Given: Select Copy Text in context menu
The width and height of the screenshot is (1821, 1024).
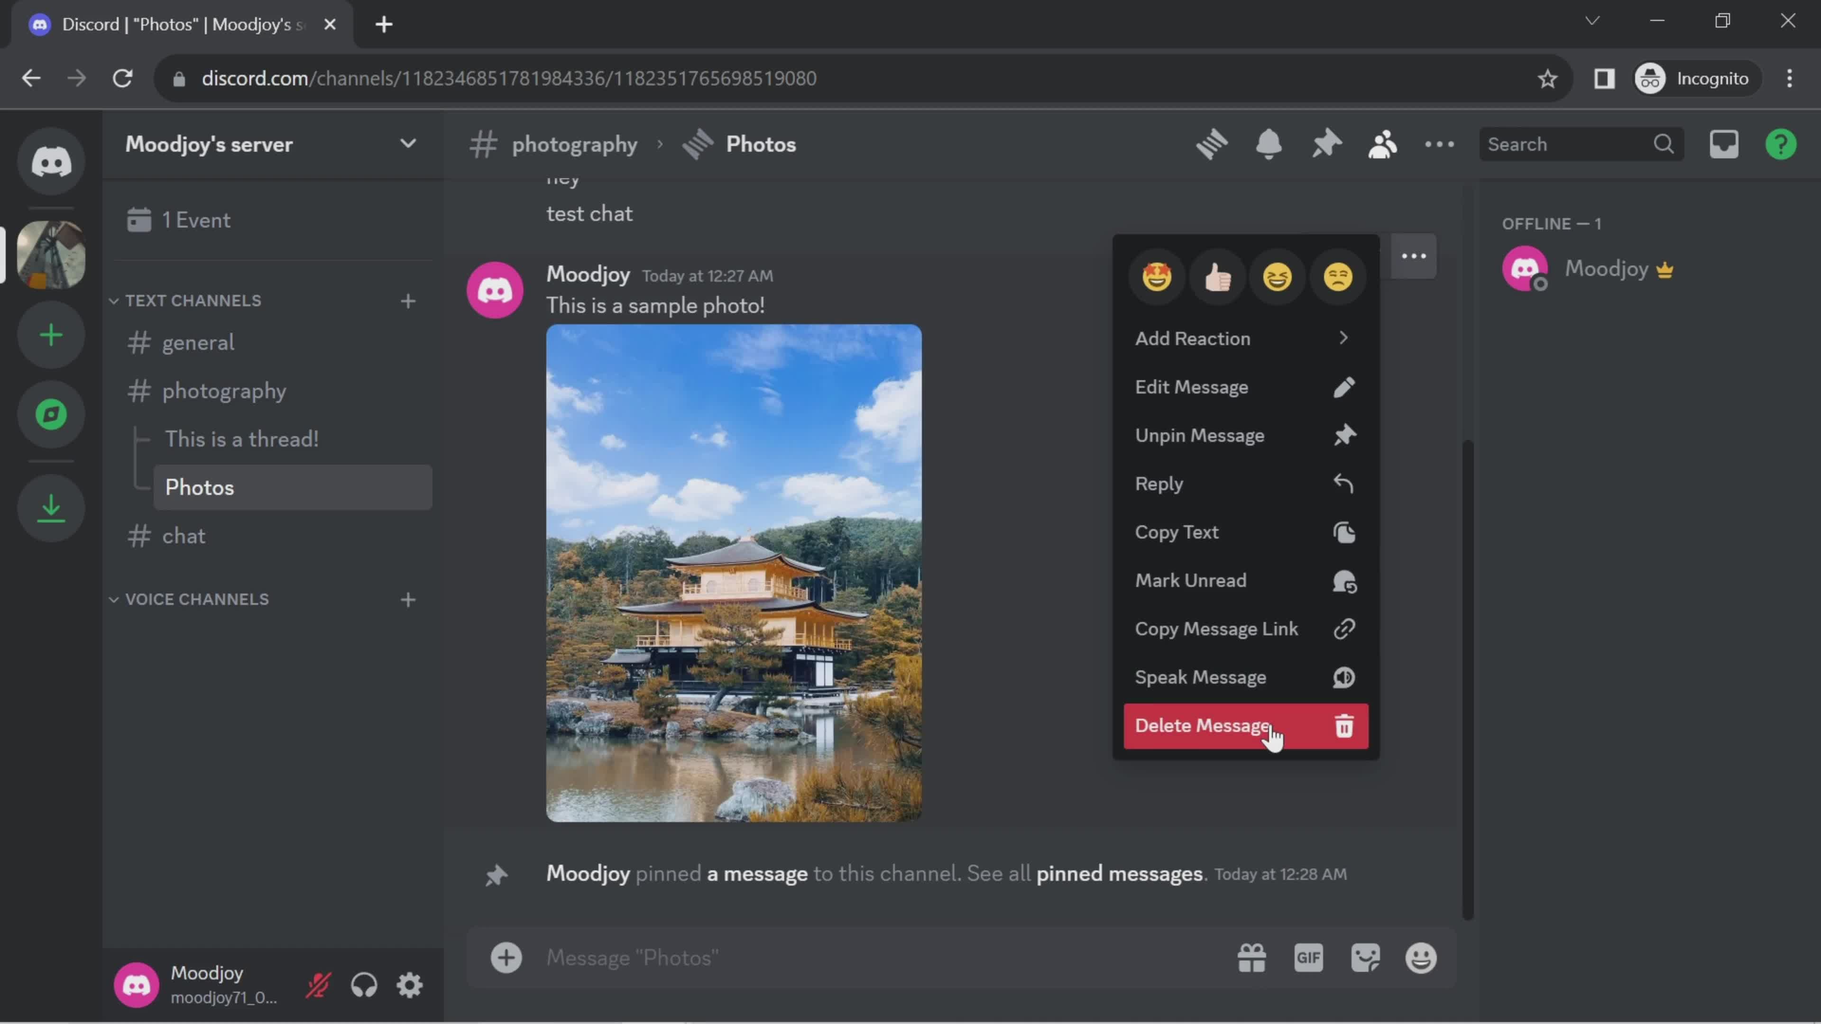Looking at the screenshot, I should 1246,532.
